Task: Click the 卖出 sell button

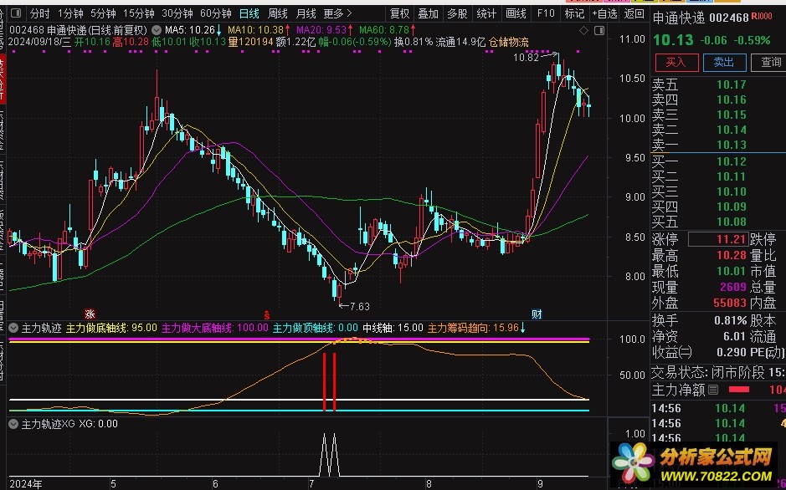Action: click(x=724, y=62)
